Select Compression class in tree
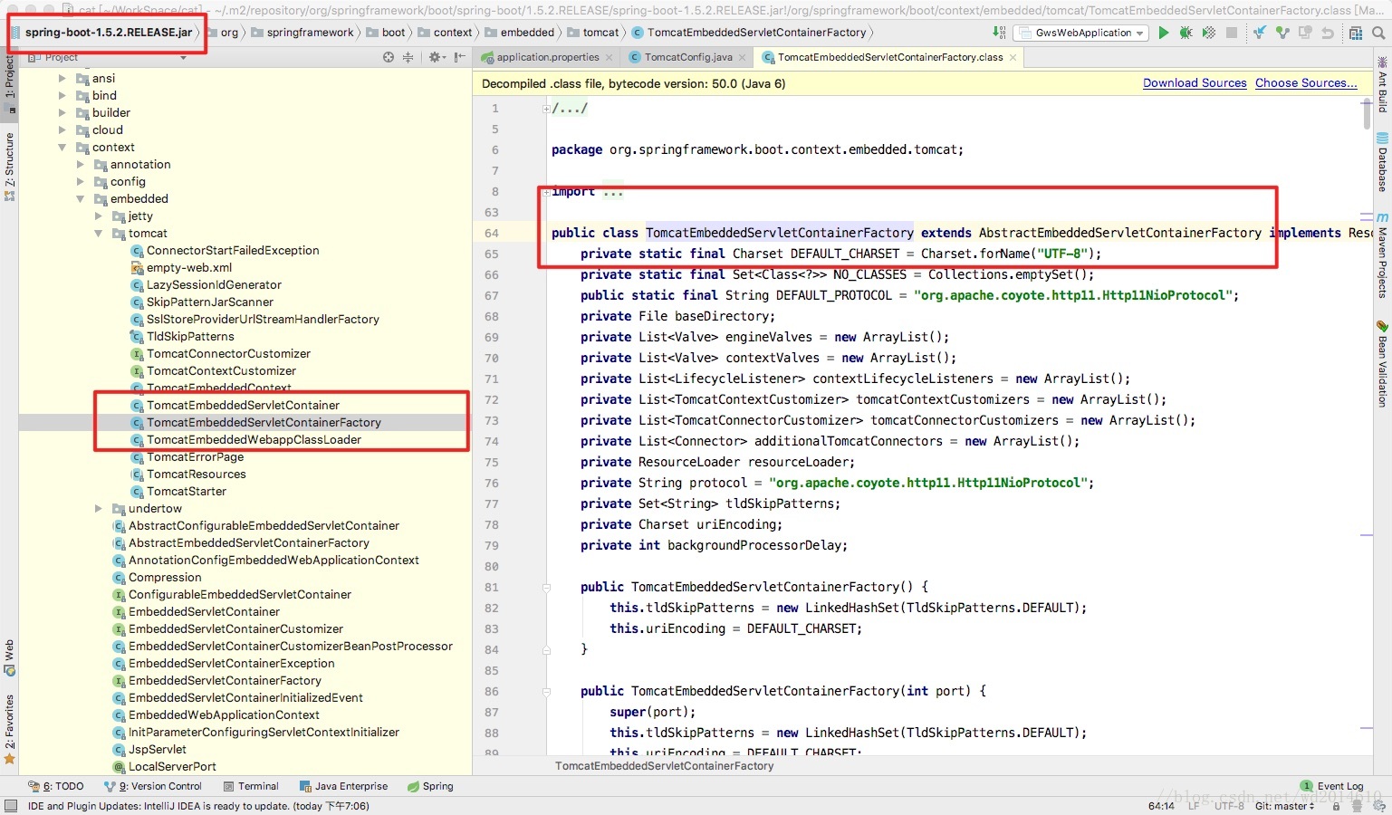Image resolution: width=1392 pixels, height=815 pixels. (165, 578)
